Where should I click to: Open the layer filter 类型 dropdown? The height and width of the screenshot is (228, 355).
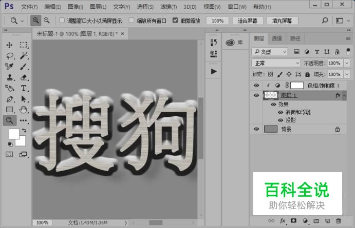pyautogui.click(x=270, y=52)
